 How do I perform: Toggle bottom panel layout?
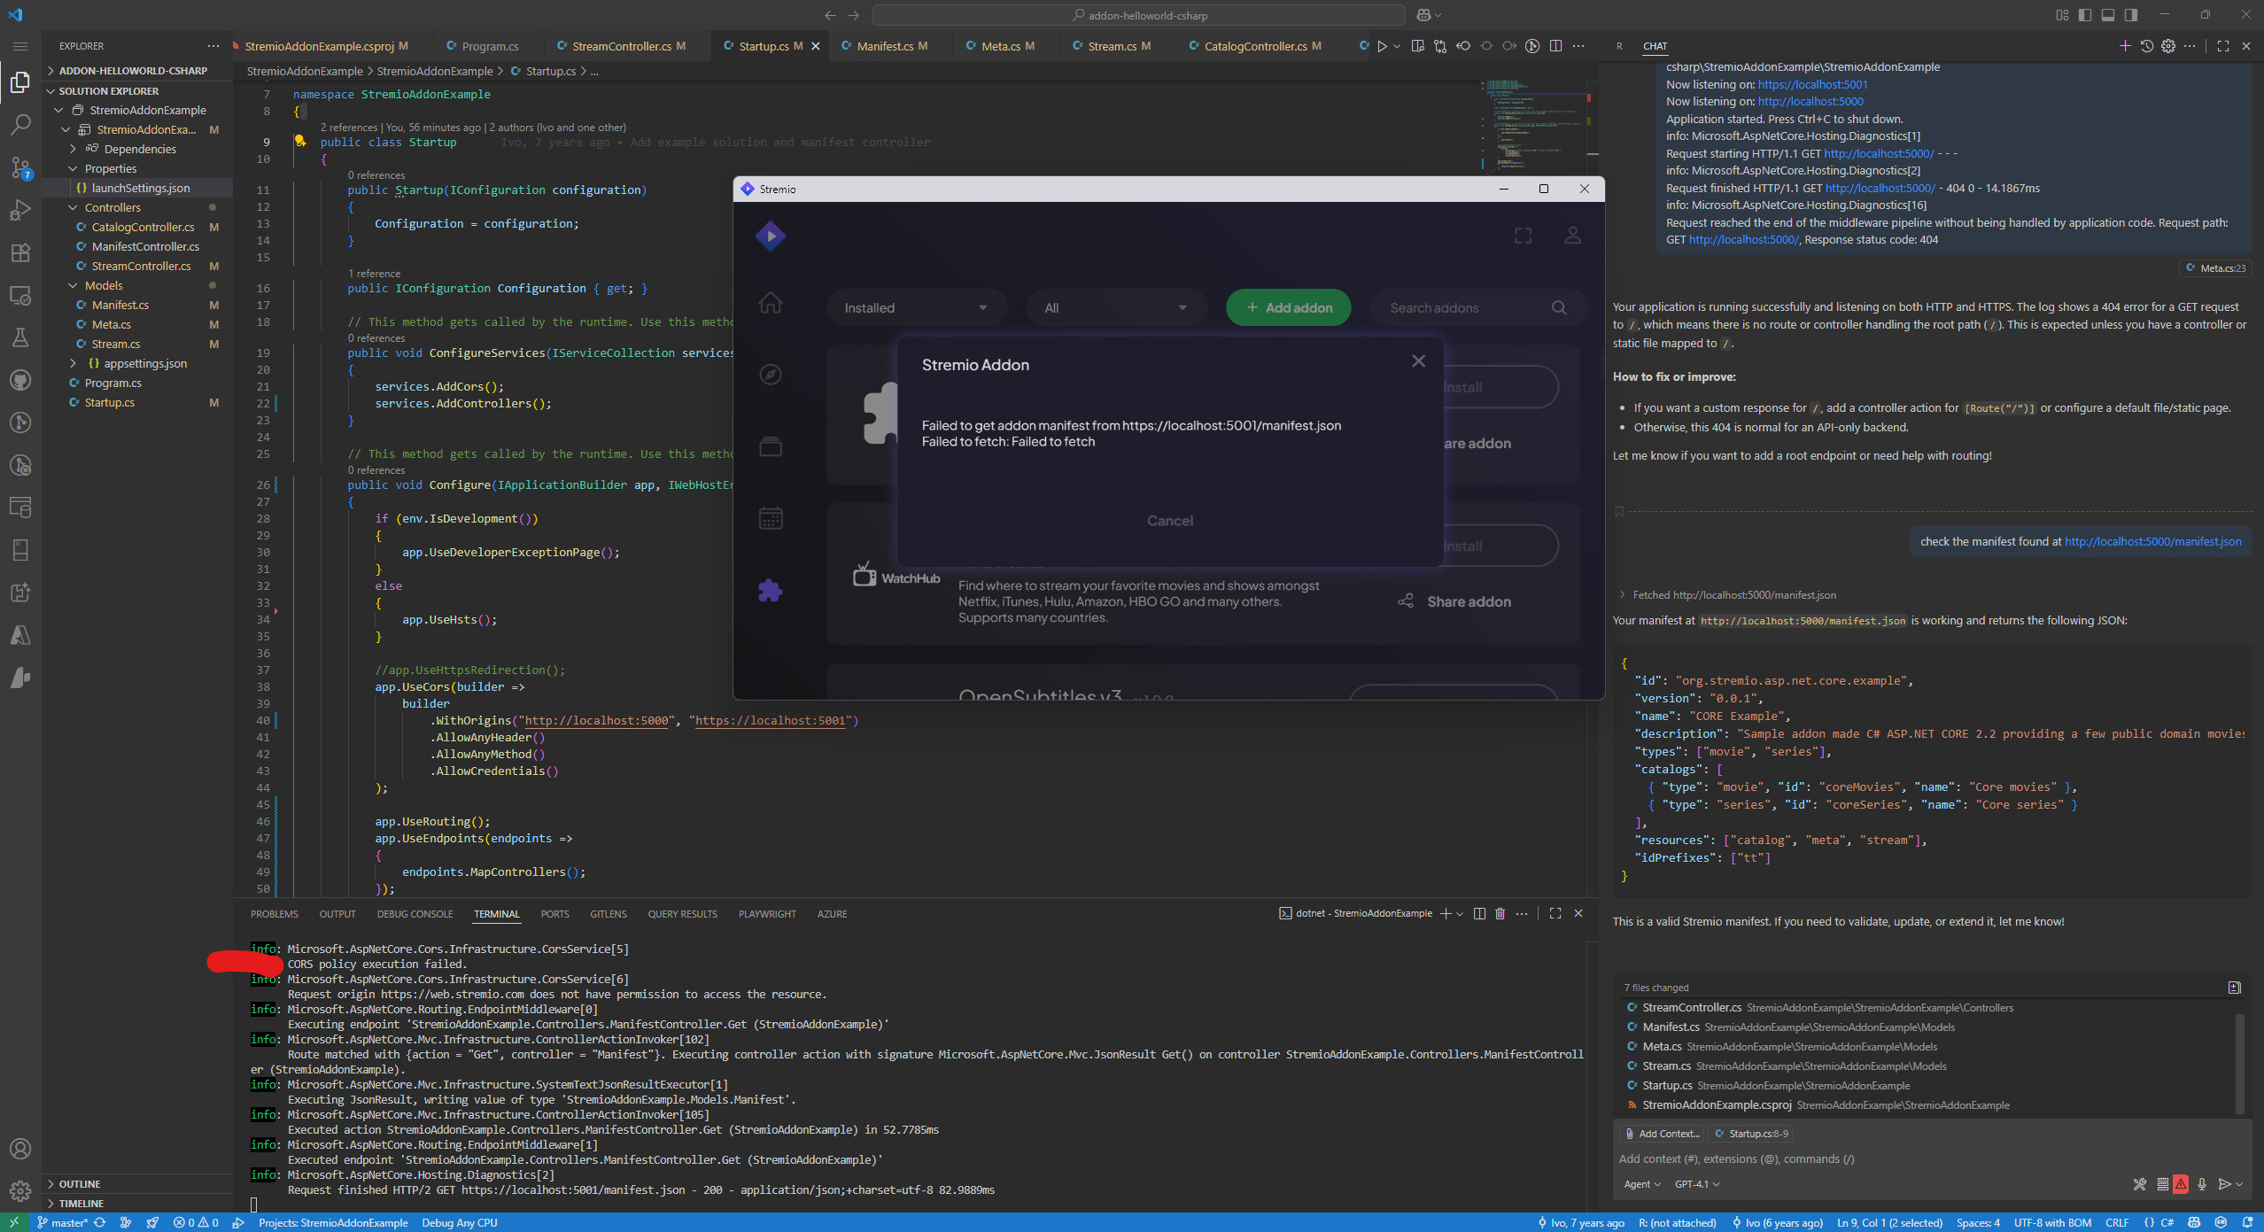coord(2108,15)
